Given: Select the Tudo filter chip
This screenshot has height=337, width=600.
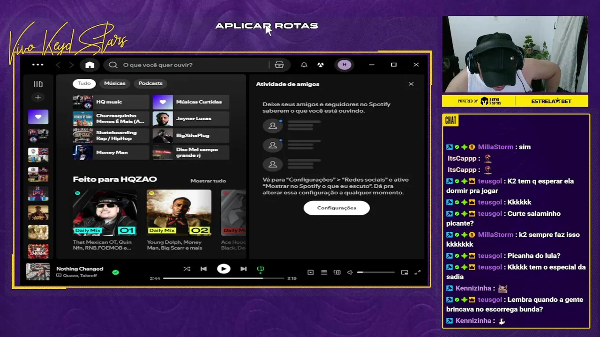Looking at the screenshot, I should click(x=84, y=83).
